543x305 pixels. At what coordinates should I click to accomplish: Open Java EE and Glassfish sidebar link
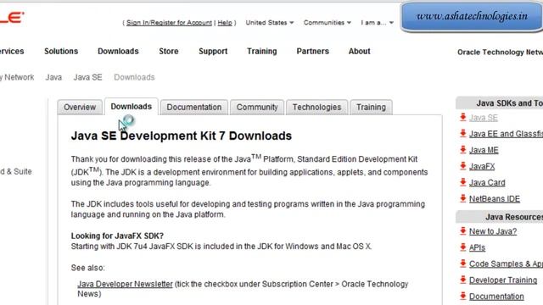pyautogui.click(x=506, y=134)
